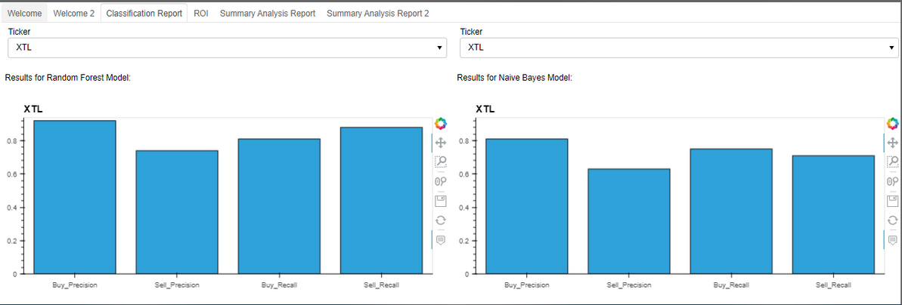The height and width of the screenshot is (305, 902).
Task: Toggle Hover tool on Random Forest chart
Action: pos(441,239)
